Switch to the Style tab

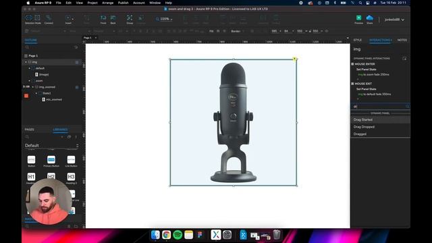click(x=358, y=40)
